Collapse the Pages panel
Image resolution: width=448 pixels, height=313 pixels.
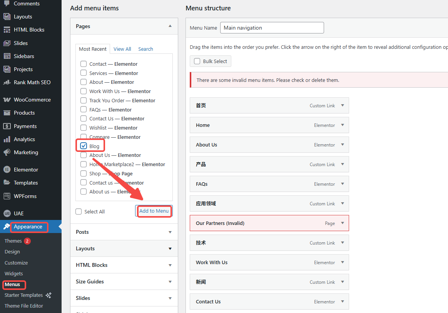[x=170, y=26]
